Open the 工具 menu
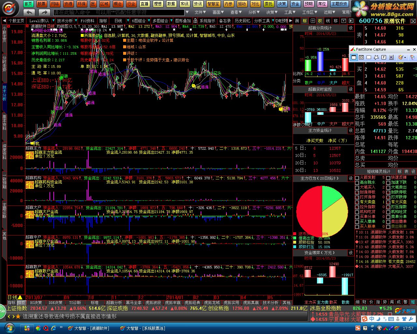 (x=289, y=12)
